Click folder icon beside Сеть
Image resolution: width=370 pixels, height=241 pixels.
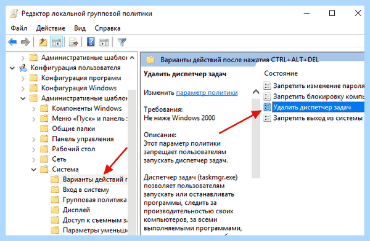pos(44,159)
